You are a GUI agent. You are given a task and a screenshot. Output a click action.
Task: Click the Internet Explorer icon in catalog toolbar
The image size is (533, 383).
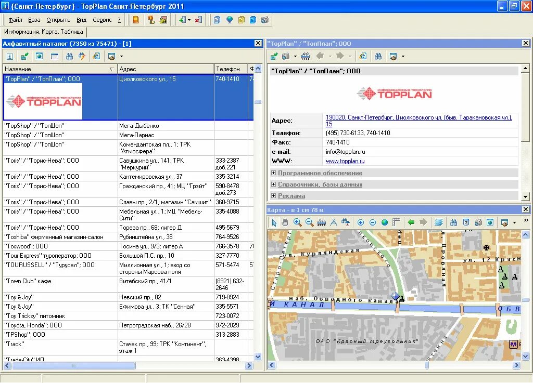96,56
